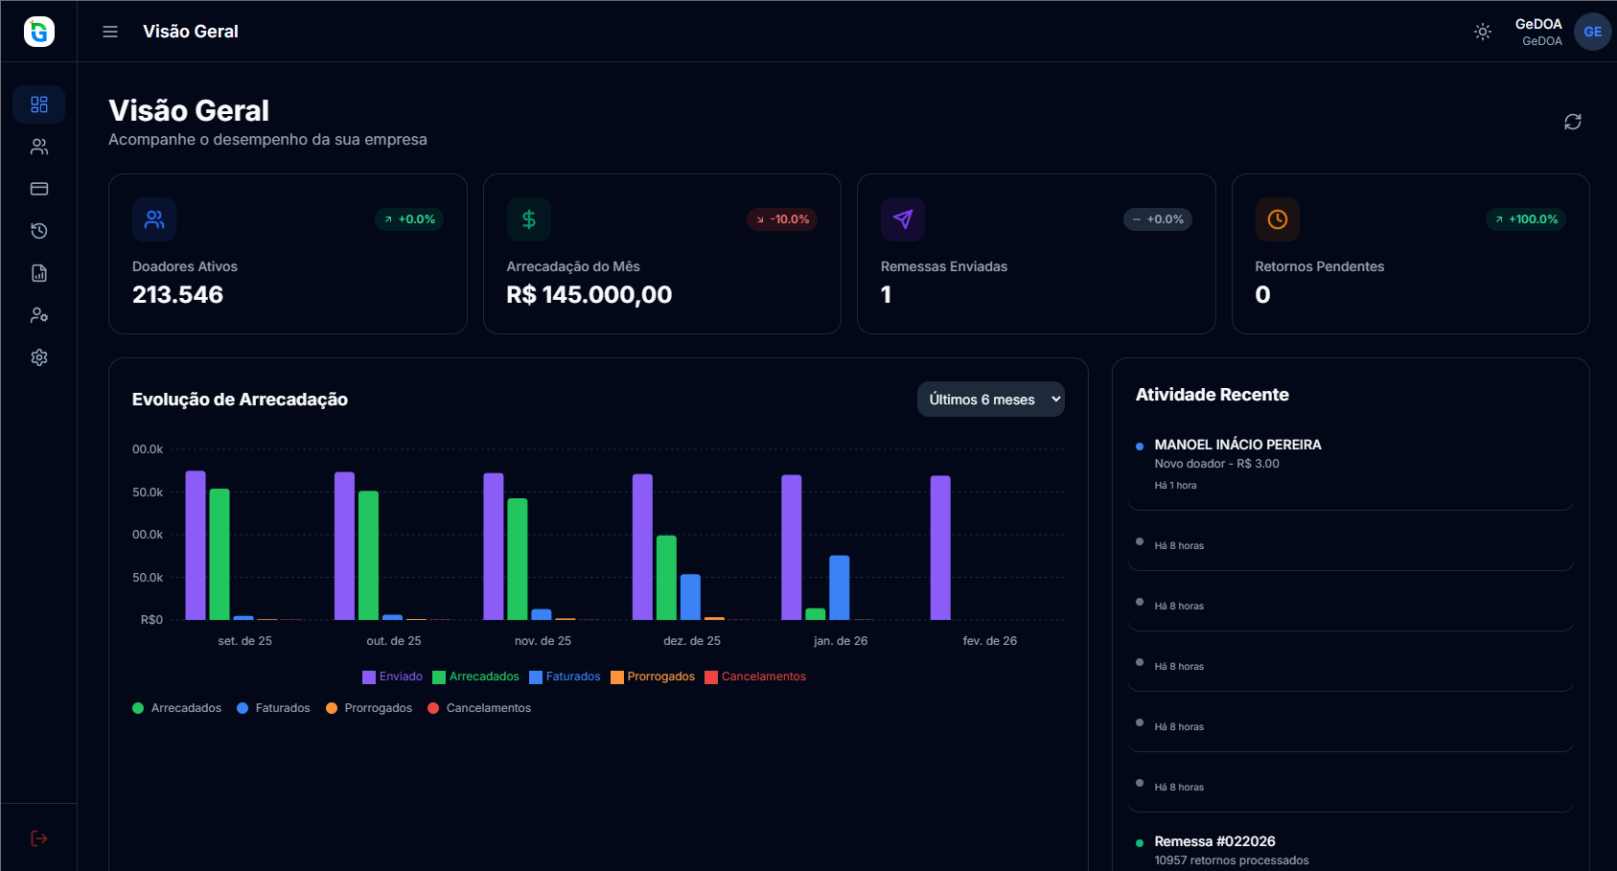The width and height of the screenshot is (1617, 871).
Task: Open the history clock icon in sidebar
Action: 39,231
